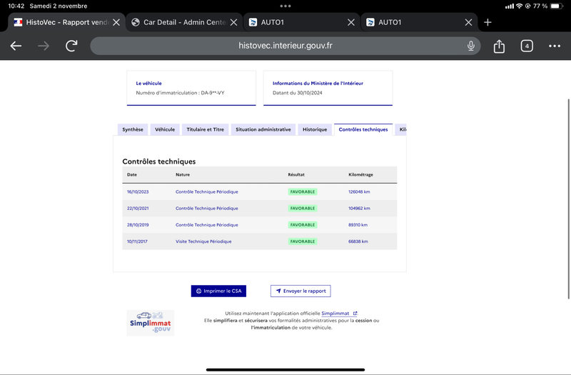This screenshot has height=375, width=571.
Task: Select the date 28/10/2019
Action: pyautogui.click(x=138, y=225)
